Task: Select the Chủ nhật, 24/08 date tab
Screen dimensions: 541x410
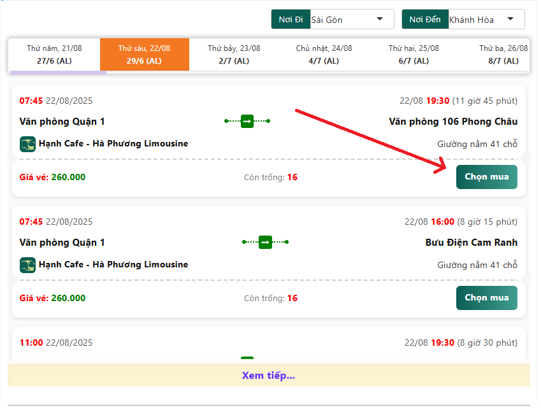Action: 324,55
